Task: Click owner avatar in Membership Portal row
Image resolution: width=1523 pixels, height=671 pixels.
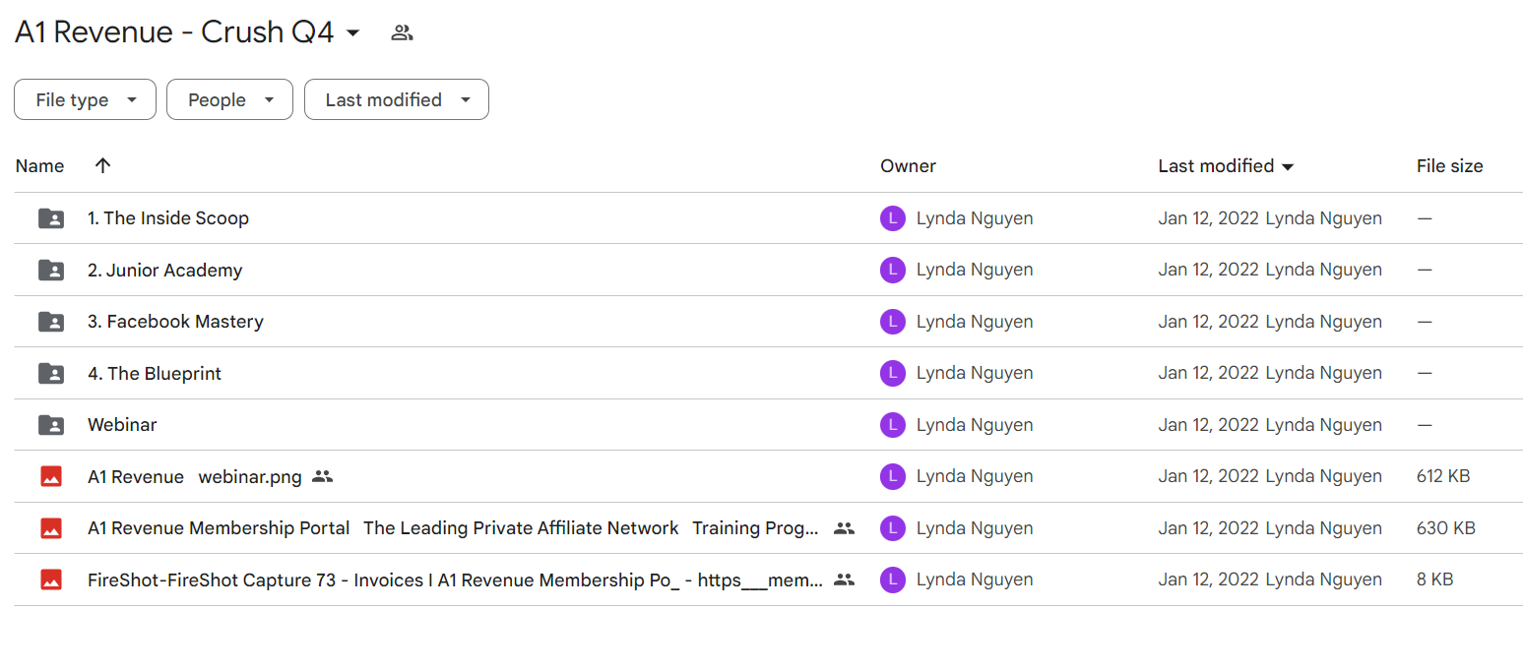Action: point(892,528)
